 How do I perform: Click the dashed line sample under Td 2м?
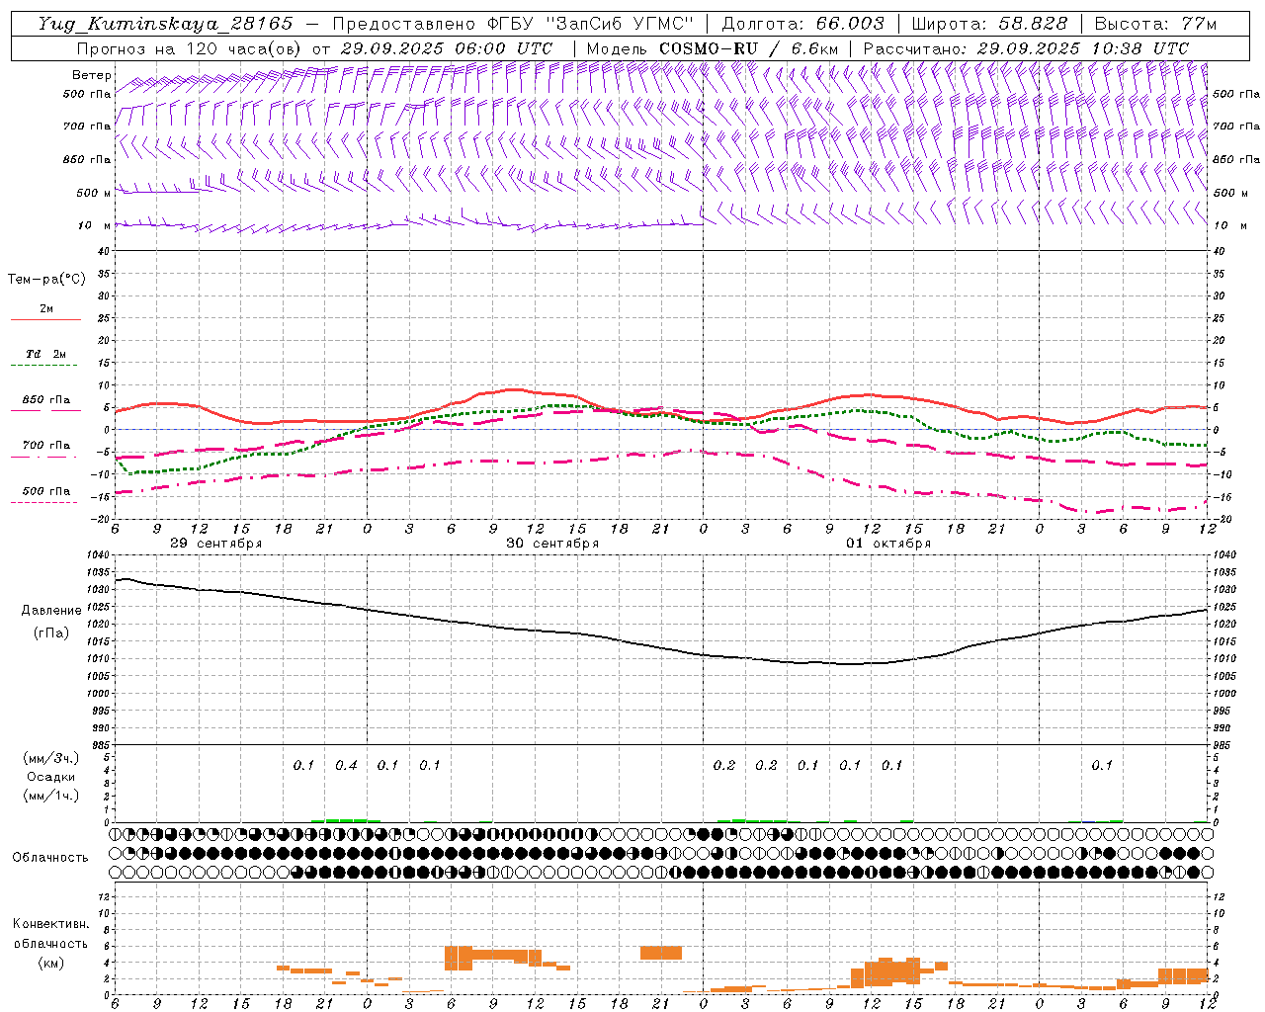(x=45, y=366)
